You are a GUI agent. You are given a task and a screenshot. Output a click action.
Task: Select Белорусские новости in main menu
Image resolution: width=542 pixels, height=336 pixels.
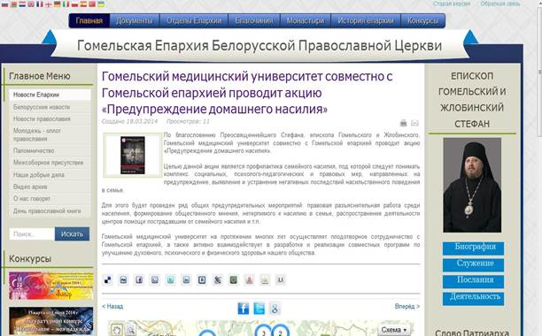[x=50, y=107]
